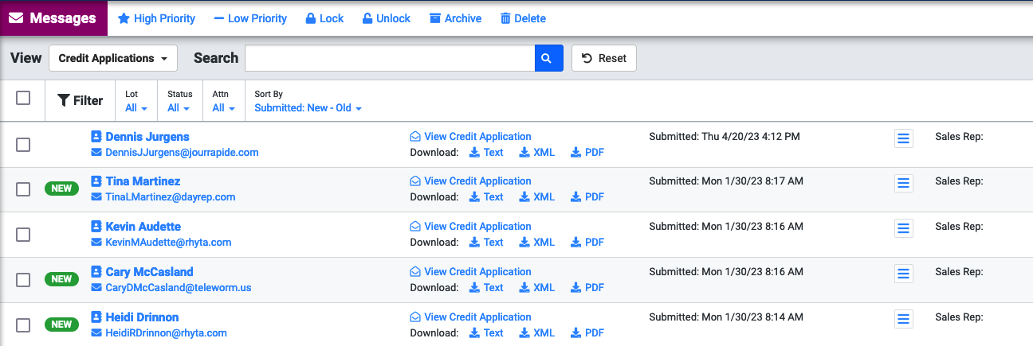Download Text file for Cary McCasland
Viewport: 1033px width, 346px height.
pos(486,288)
